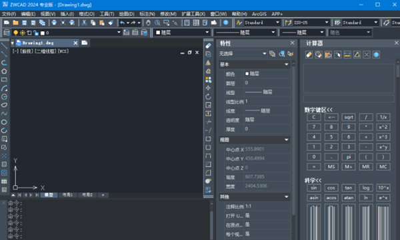Click the calculator input field
This screenshot has height=240, width=400.
coord(349,99)
